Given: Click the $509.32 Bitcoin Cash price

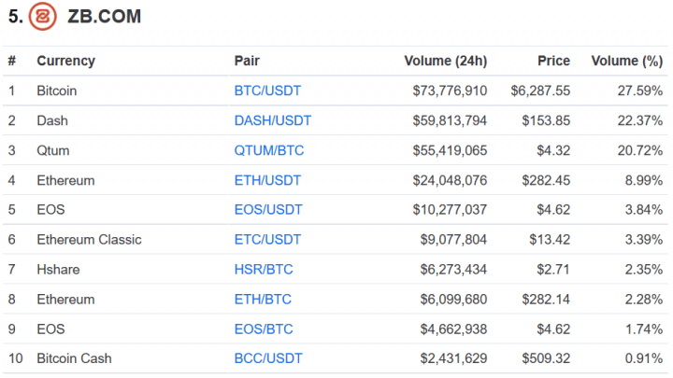Looking at the screenshot, I should point(546,358).
